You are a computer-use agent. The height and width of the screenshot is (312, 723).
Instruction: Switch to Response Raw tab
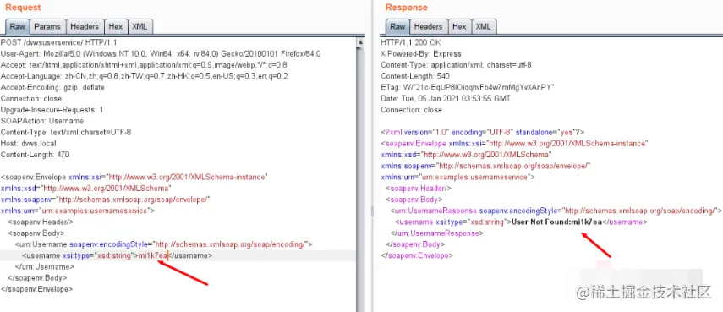(x=397, y=27)
